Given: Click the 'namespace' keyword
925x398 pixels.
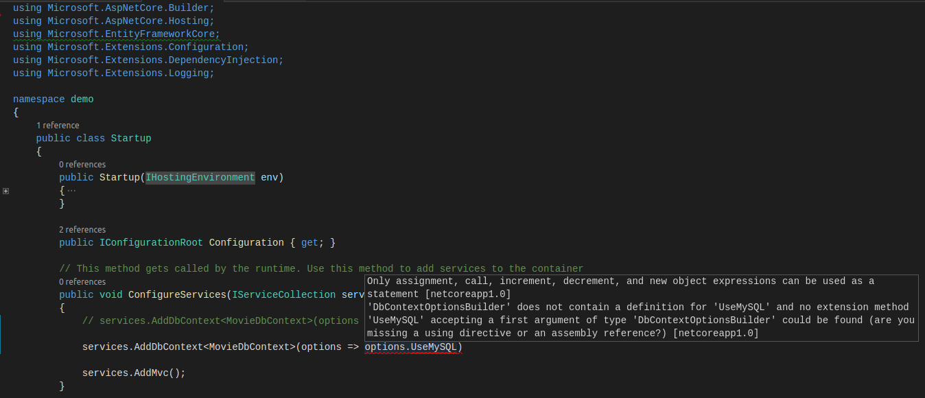Looking at the screenshot, I should (39, 99).
